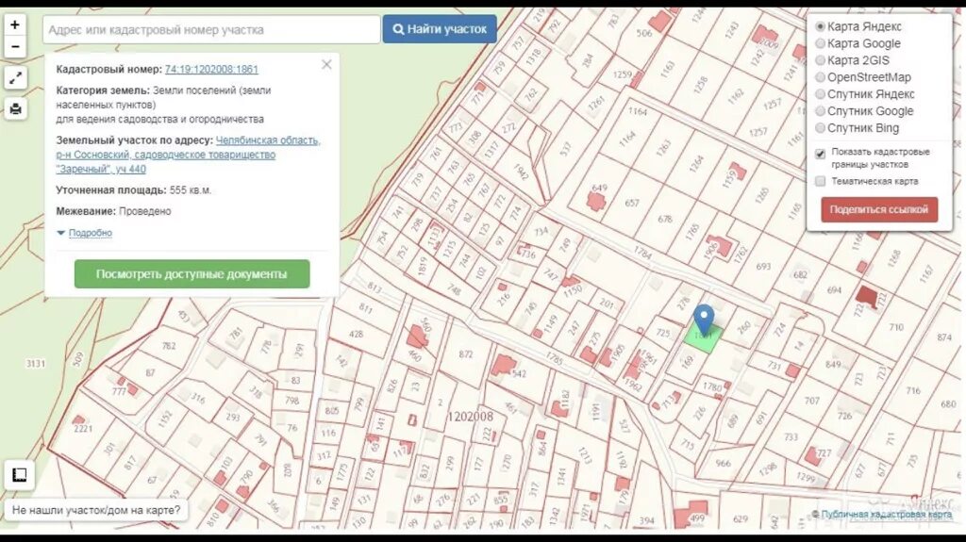Click parcel labeled 629 on map
Viewport: 966px width, 542px height.
click(x=741, y=518)
